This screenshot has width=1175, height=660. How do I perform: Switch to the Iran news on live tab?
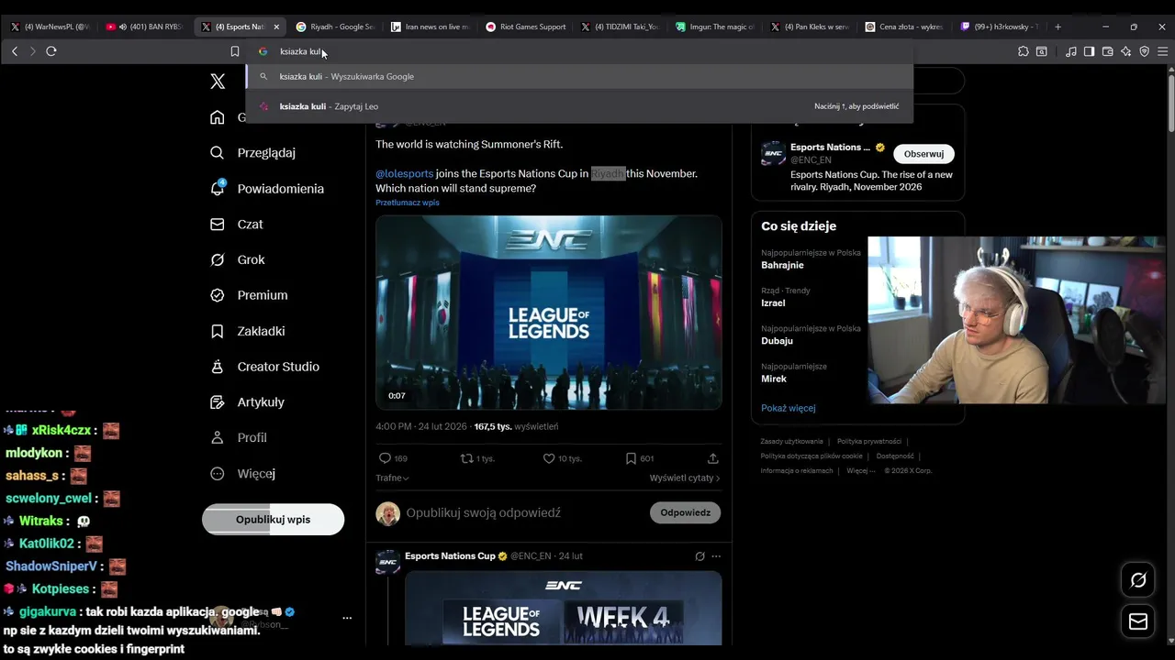pyautogui.click(x=429, y=27)
